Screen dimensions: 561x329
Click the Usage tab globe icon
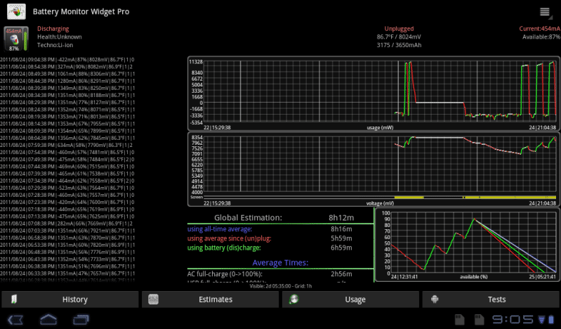click(x=293, y=299)
